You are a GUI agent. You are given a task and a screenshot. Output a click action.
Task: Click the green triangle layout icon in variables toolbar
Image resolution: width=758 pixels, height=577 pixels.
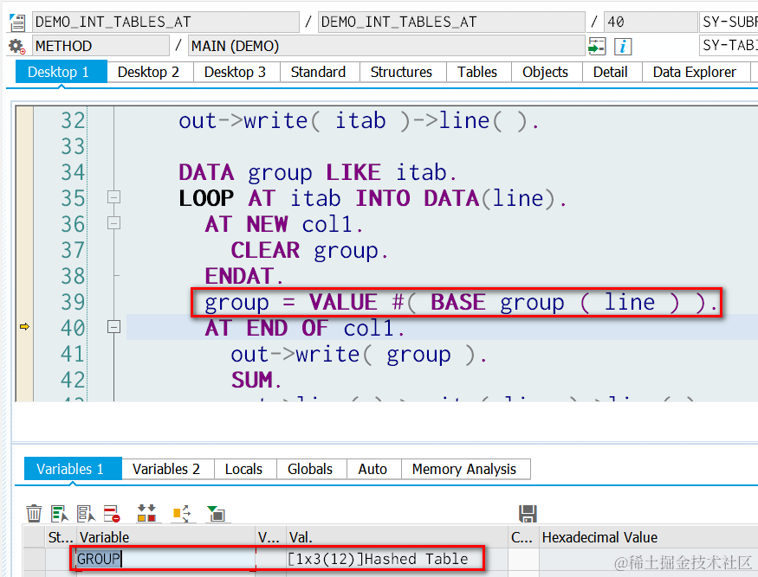coord(216,514)
